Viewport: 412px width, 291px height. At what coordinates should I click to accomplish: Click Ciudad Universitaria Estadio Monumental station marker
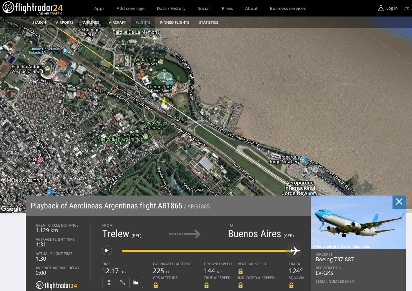point(65,51)
